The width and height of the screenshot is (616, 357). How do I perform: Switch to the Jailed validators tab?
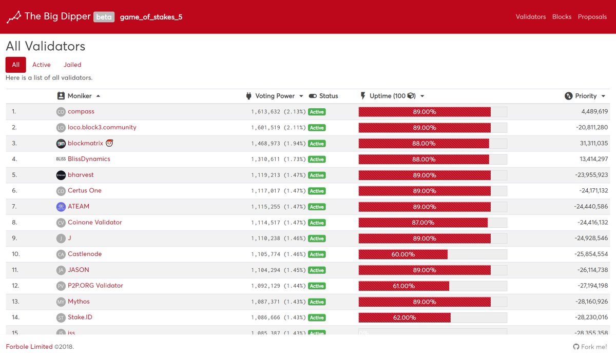click(72, 65)
